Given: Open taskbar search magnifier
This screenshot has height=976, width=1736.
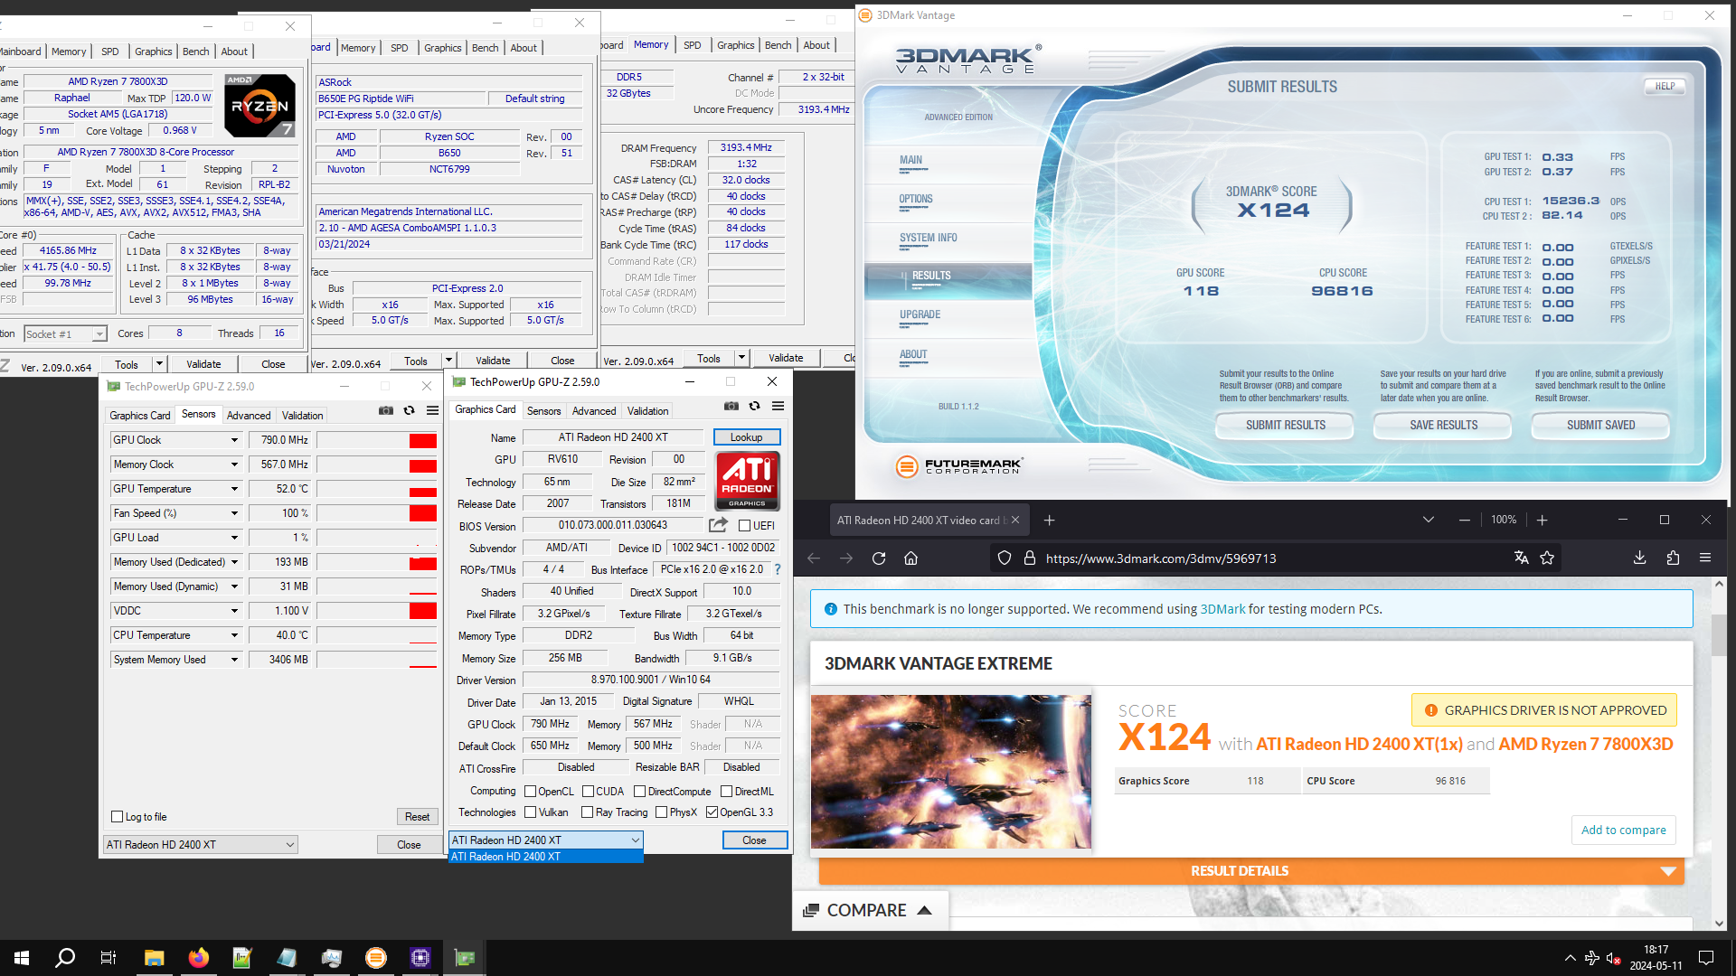Looking at the screenshot, I should click(65, 958).
